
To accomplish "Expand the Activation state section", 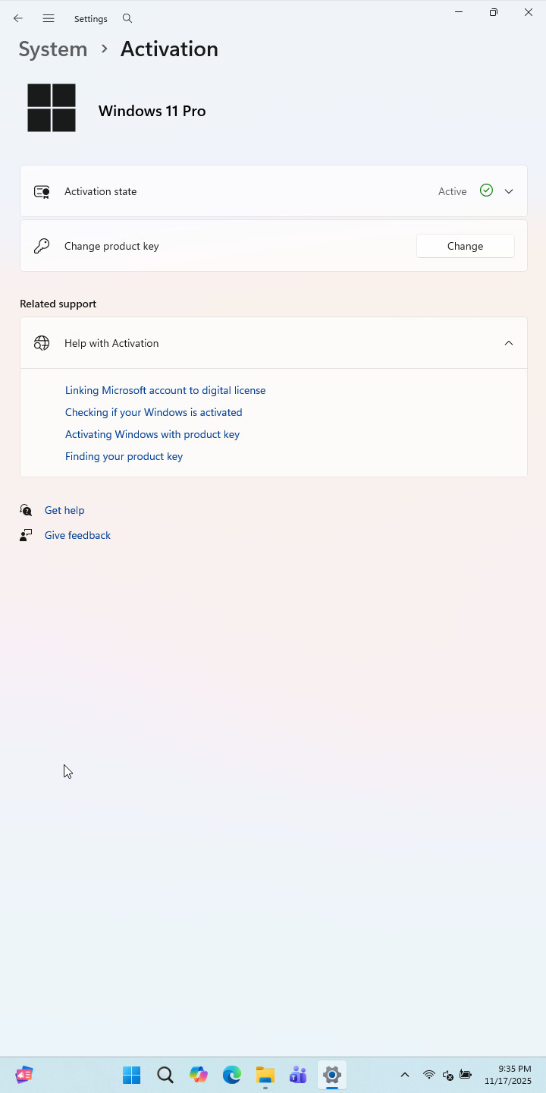I will coord(509,191).
